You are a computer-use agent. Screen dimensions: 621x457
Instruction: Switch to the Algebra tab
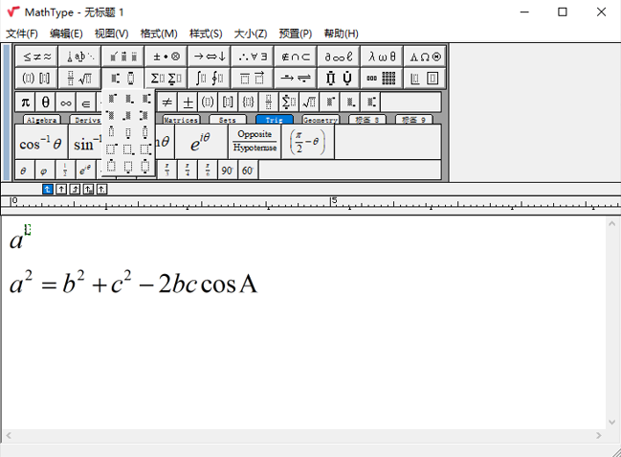(41, 121)
